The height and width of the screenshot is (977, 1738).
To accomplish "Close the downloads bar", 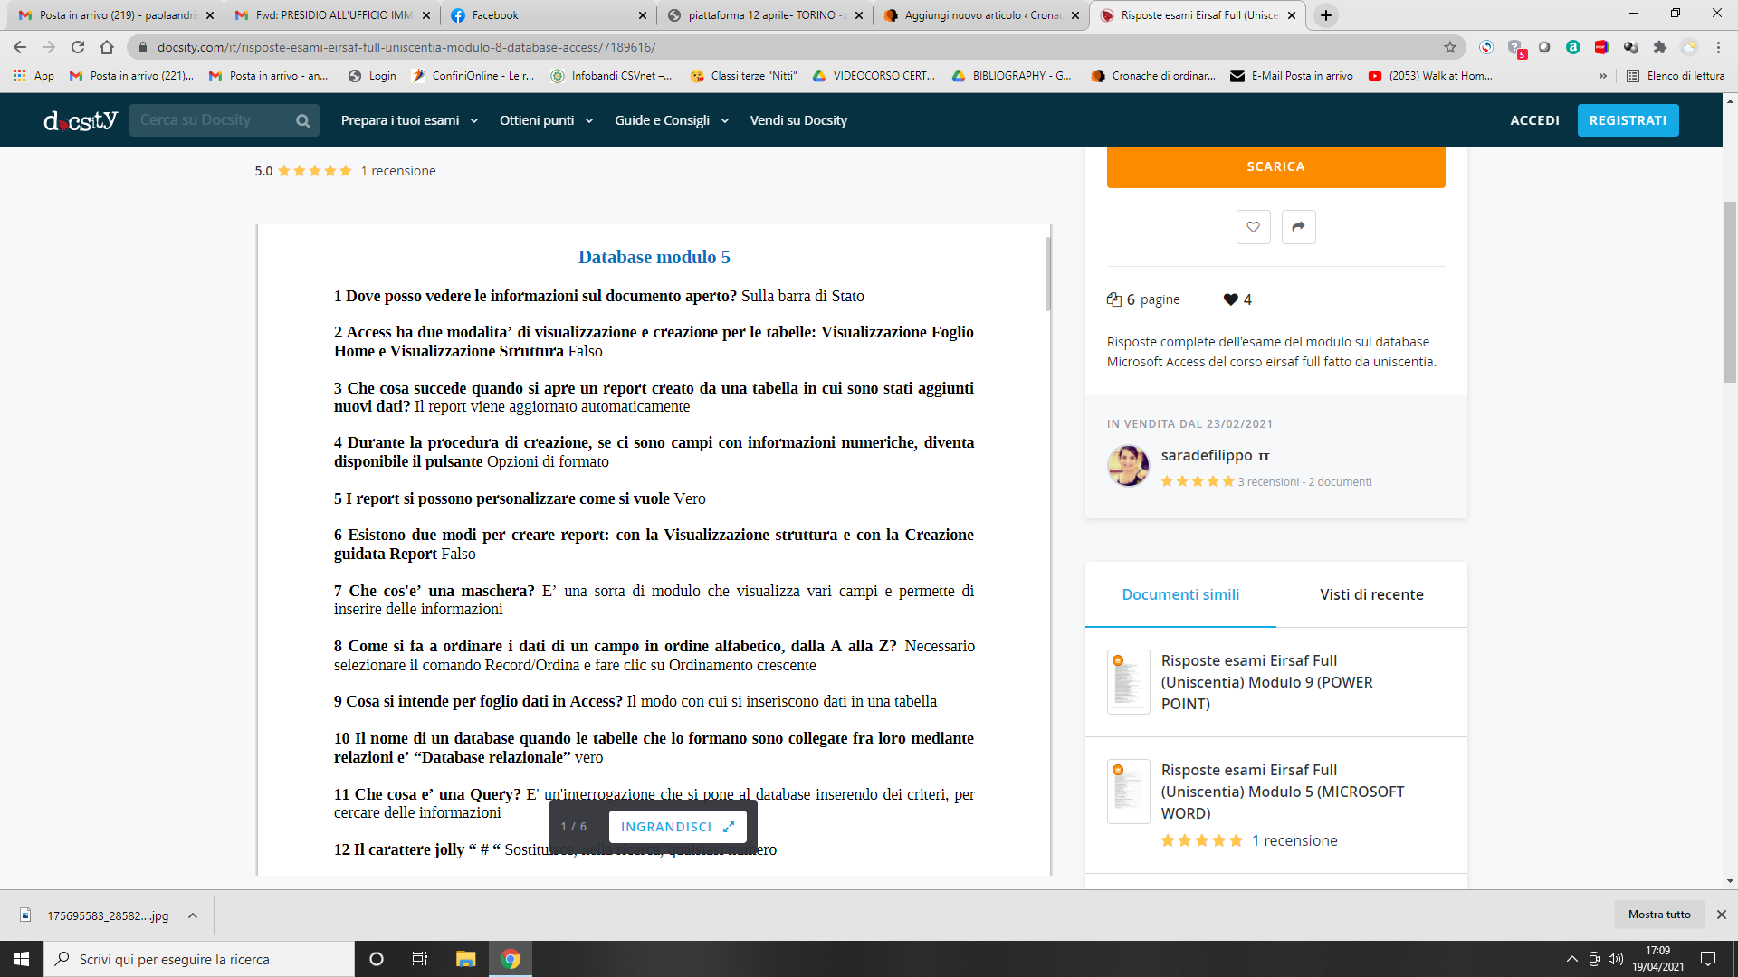I will (x=1721, y=915).
